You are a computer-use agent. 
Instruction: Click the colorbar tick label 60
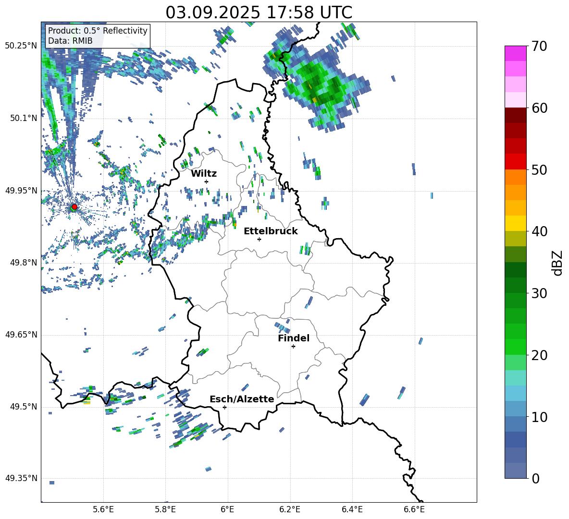click(539, 108)
